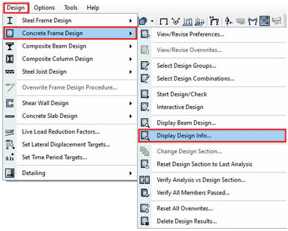Click the Reset Design Section icon
Image resolution: width=288 pixels, height=231 pixels.
tap(145, 164)
